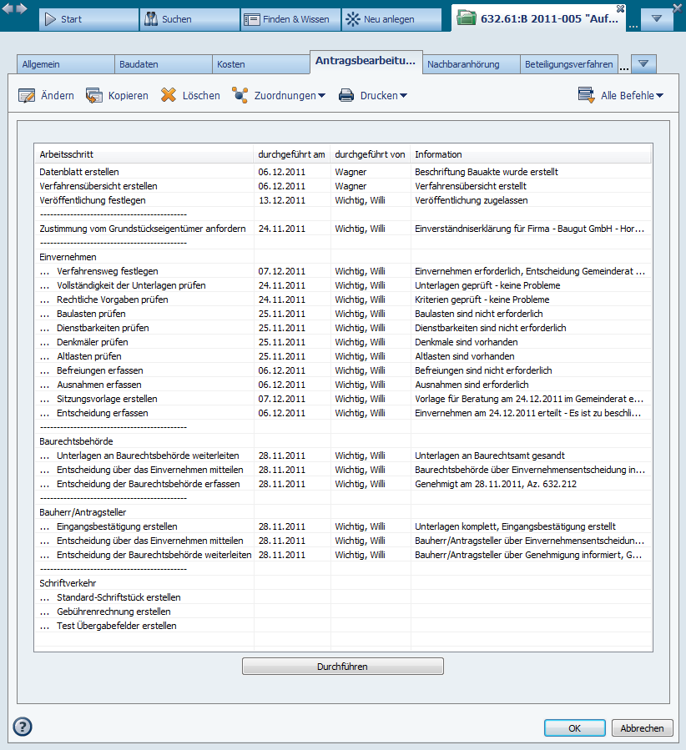Screen dimensions: 686x750
Task: Expand the hidden sub-tabs overflow arrow
Action: point(644,64)
